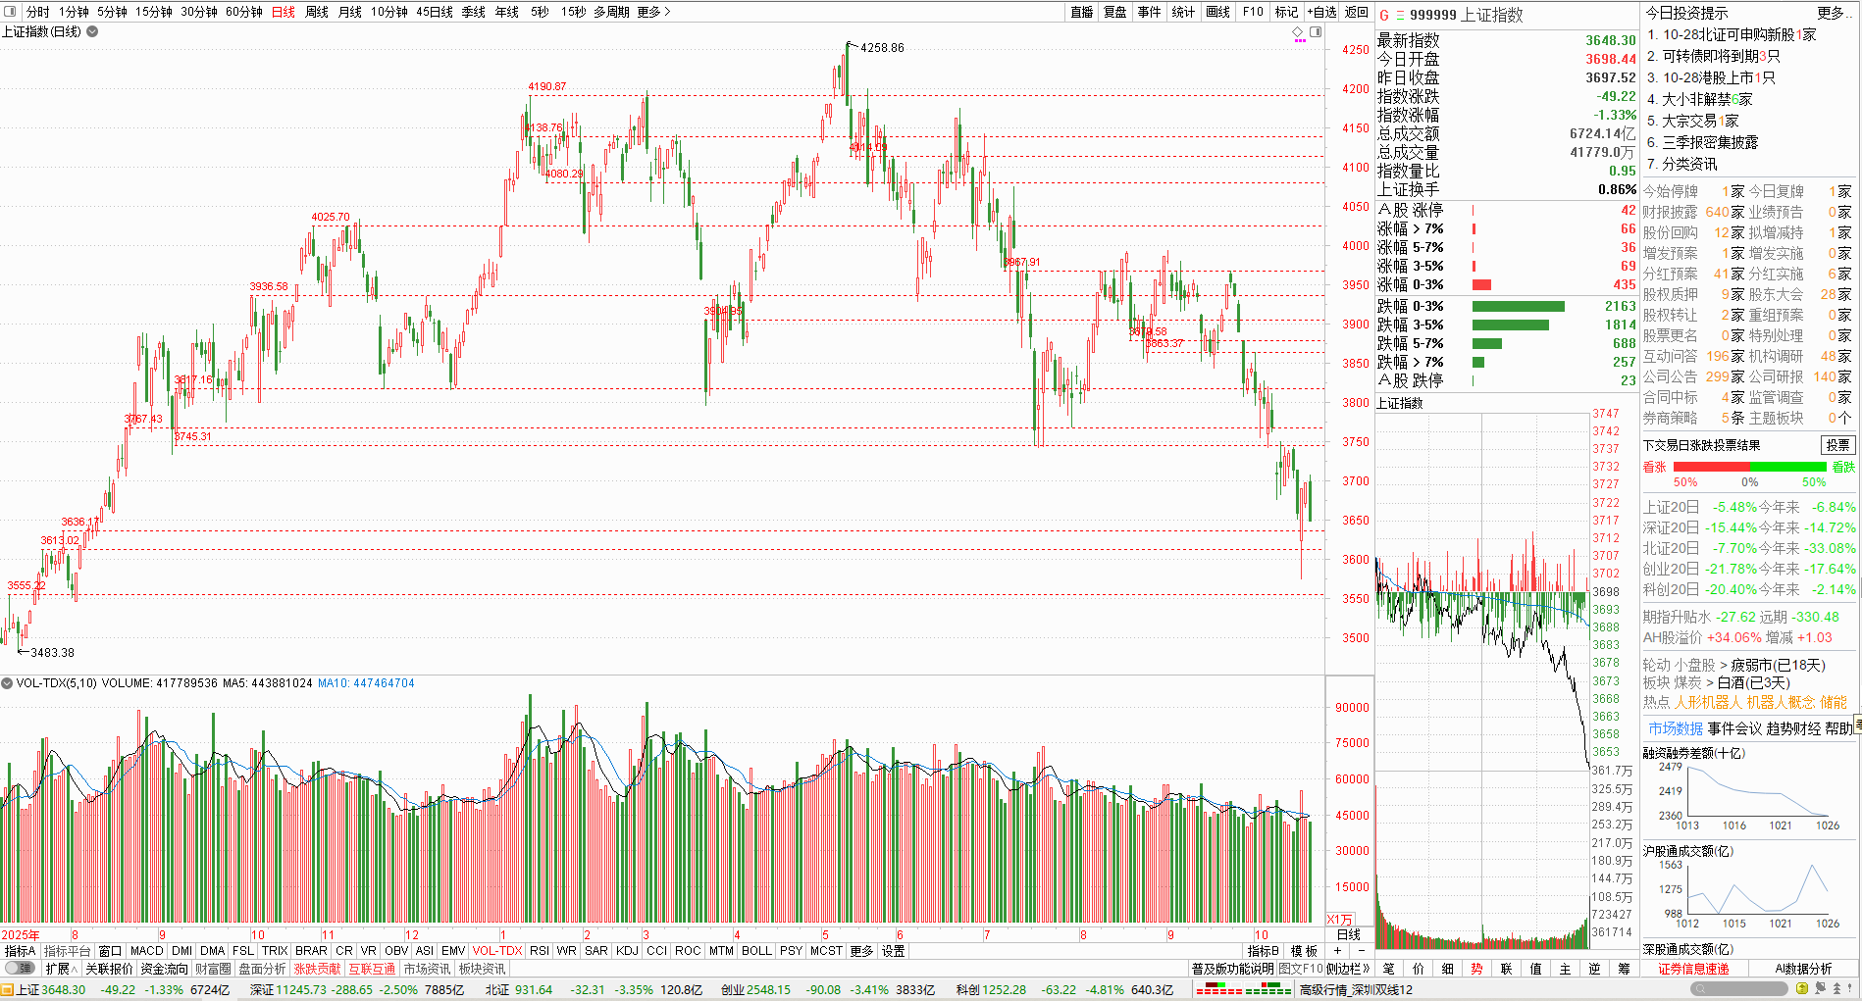Open the 证券信息速递 link

click(1693, 969)
